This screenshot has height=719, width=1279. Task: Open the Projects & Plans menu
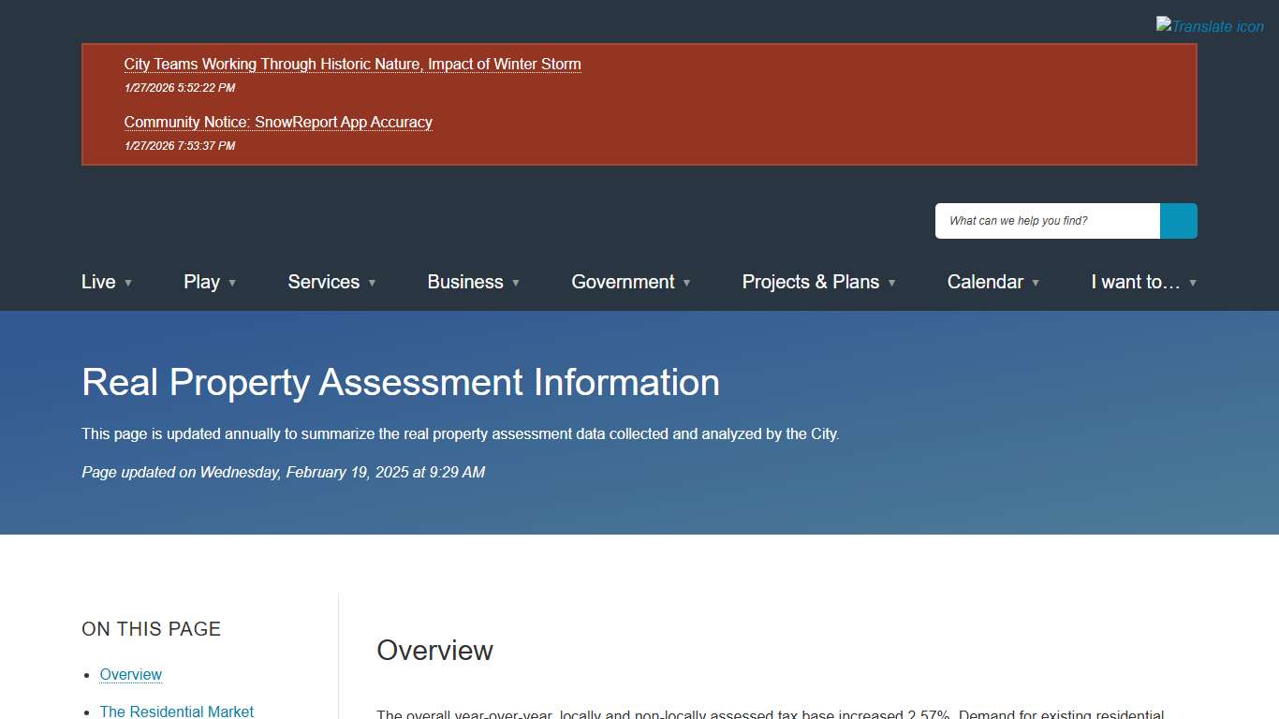pyautogui.click(x=811, y=282)
